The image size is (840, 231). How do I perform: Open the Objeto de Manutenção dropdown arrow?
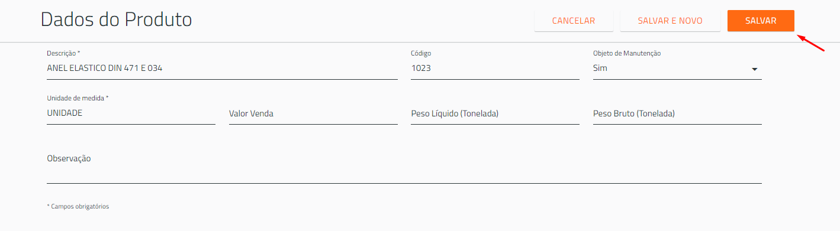point(755,69)
